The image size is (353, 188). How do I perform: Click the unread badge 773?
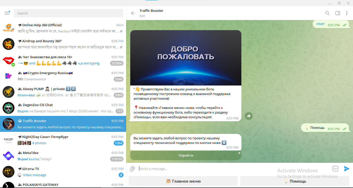coord(119,111)
